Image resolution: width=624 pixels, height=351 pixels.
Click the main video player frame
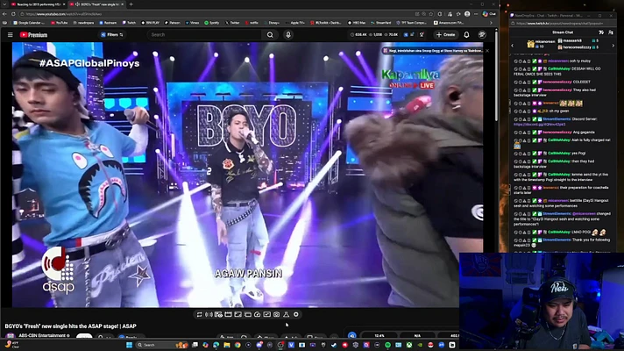(x=247, y=175)
